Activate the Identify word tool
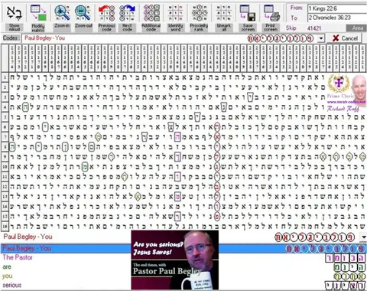Screen dimensions: 367x291 [175, 13]
